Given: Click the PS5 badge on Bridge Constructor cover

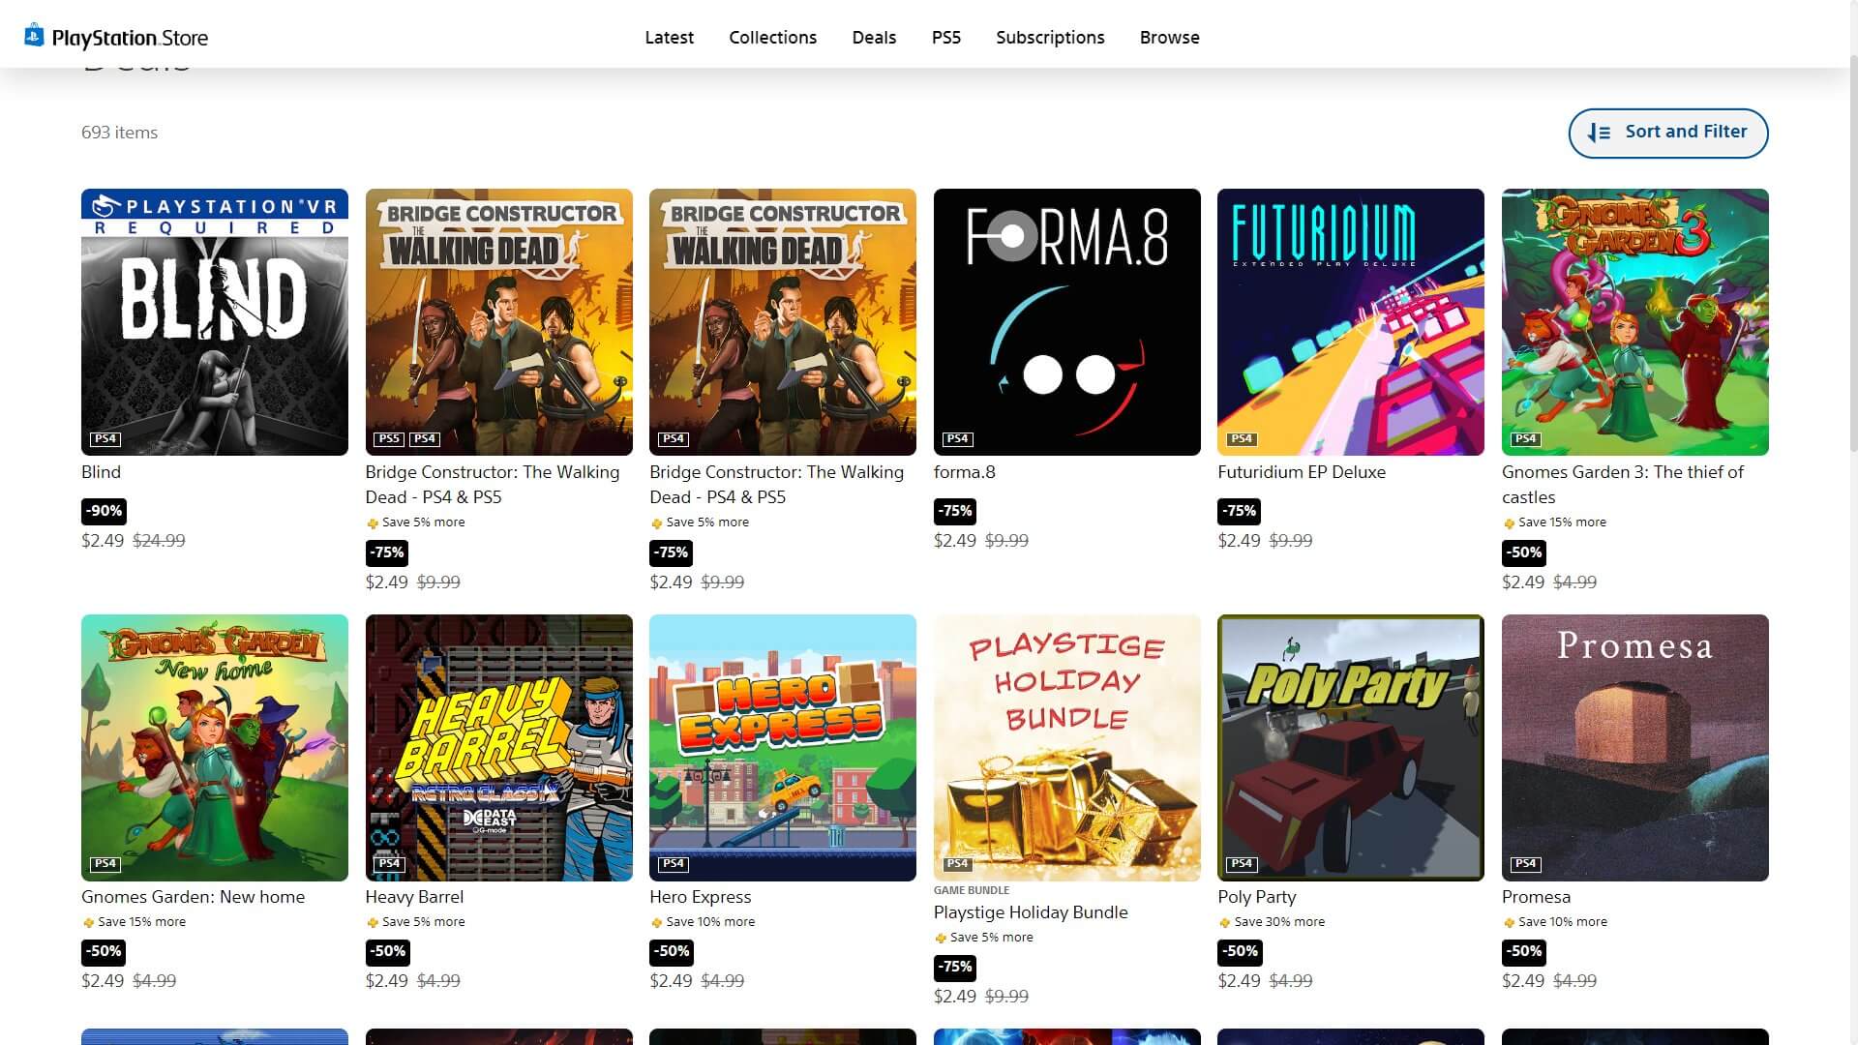Looking at the screenshot, I should (388, 439).
